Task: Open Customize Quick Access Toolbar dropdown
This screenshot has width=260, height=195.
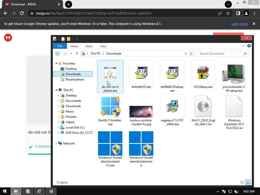Action: pos(73,39)
